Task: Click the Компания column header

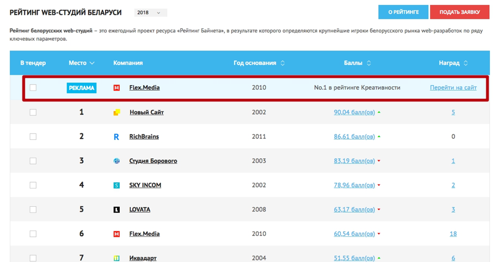Action: coord(128,63)
